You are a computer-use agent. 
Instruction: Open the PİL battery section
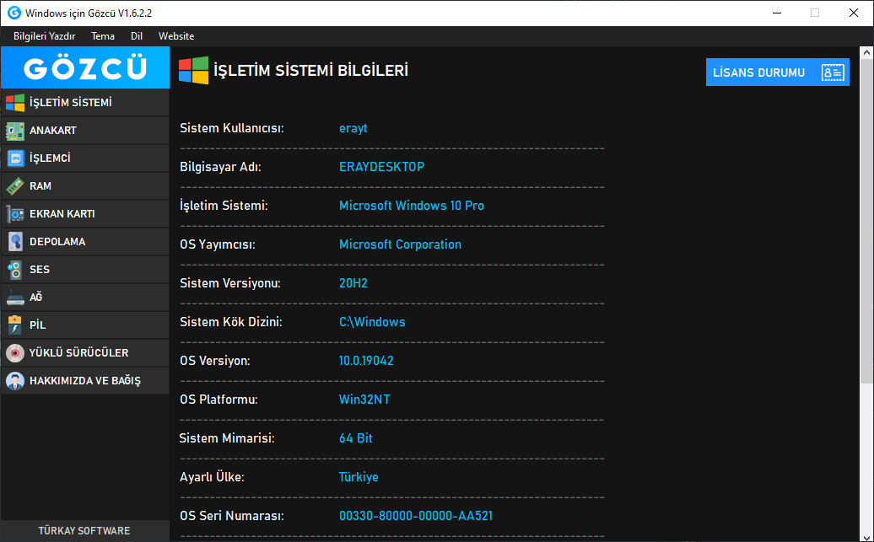pyautogui.click(x=85, y=325)
